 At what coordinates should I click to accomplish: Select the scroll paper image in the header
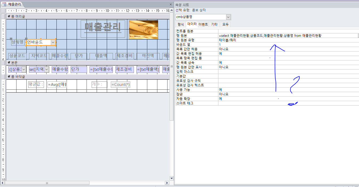point(143,29)
